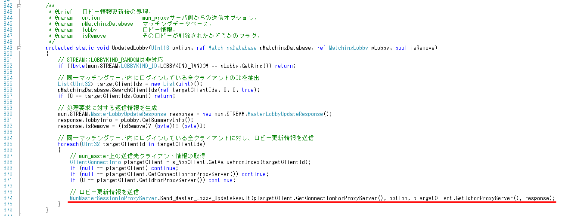Click the lobby parameter name on line 346
Screen dimensions: 562x216
[90, 30]
